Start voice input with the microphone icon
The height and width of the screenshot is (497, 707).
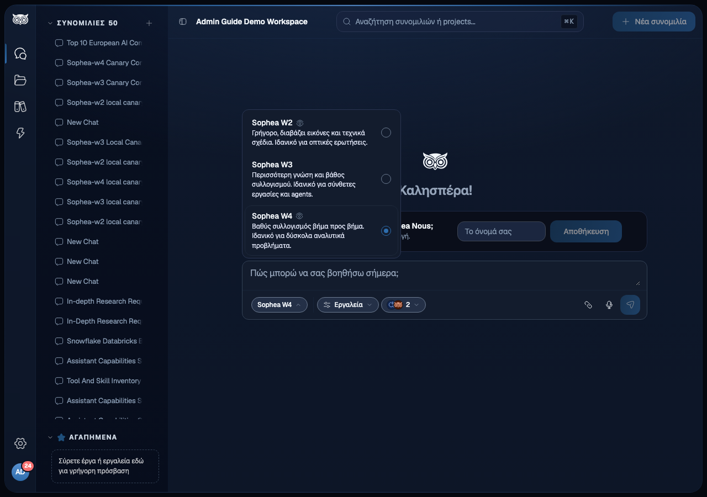(x=609, y=305)
